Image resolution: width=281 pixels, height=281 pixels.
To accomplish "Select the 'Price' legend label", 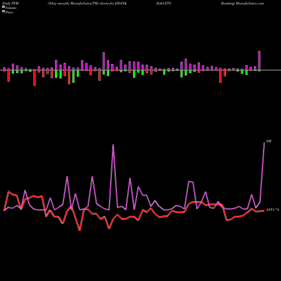I will [9, 12].
